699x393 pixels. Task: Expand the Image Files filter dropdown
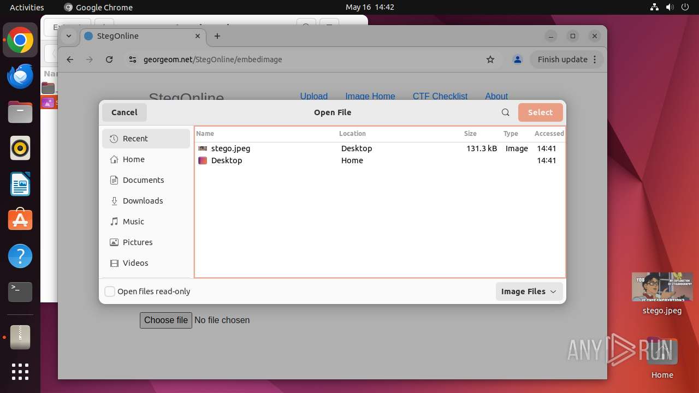click(x=529, y=291)
